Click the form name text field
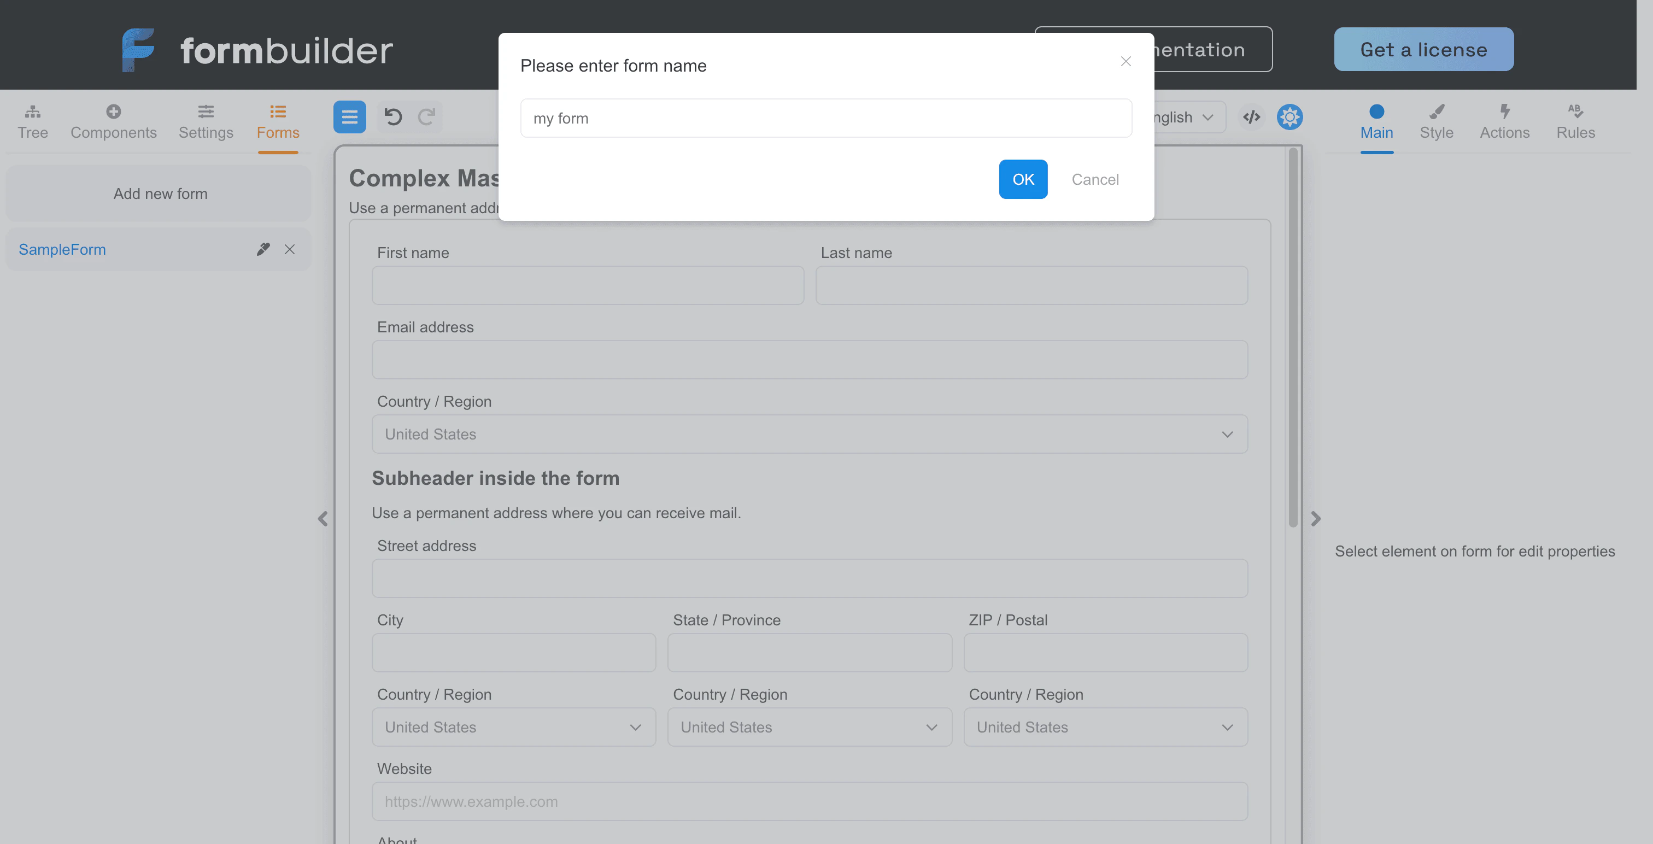The height and width of the screenshot is (844, 1653). [x=826, y=118]
